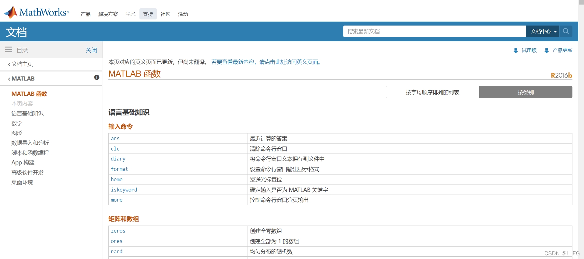Image resolution: width=584 pixels, height=259 pixels.
Task: Click the description 将命令行窗口文本保存到文件中
Action: click(x=287, y=159)
